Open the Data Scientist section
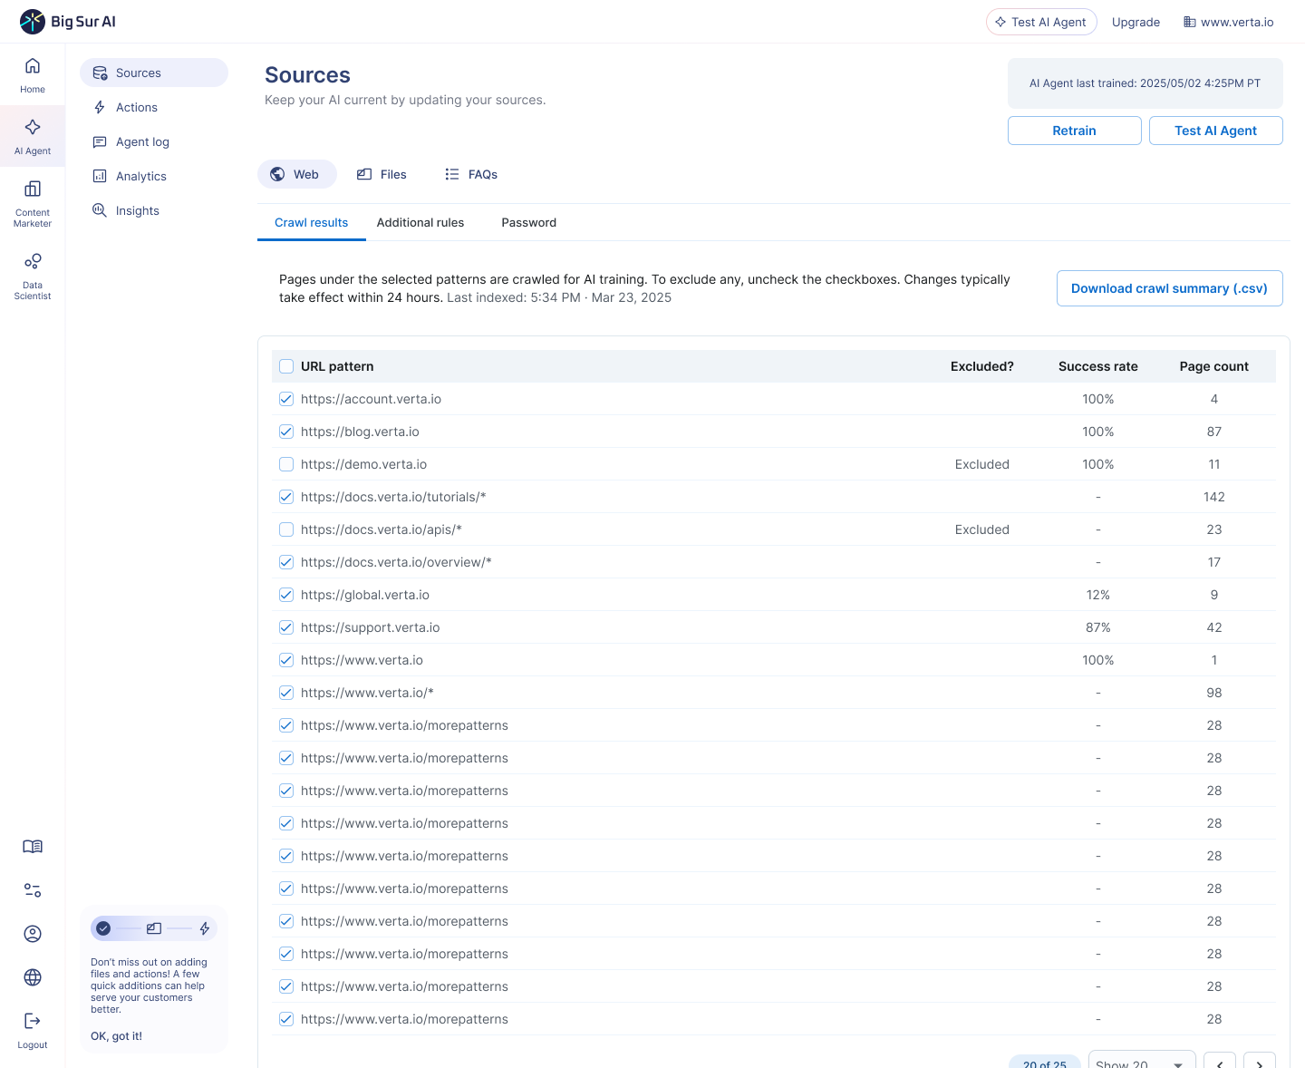This screenshot has width=1305, height=1068. [x=33, y=274]
